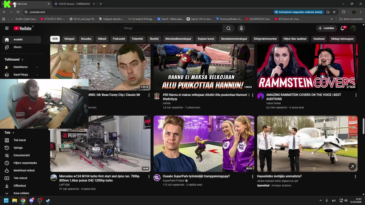Expand the Tellimused section chevron
Image resolution: width=365 pixels, height=205 pixels.
[22, 60]
